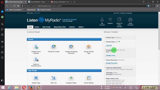Viewport: 160px width, 90px height.
Task: Click the Change Password button
Action: (x=111, y=63)
